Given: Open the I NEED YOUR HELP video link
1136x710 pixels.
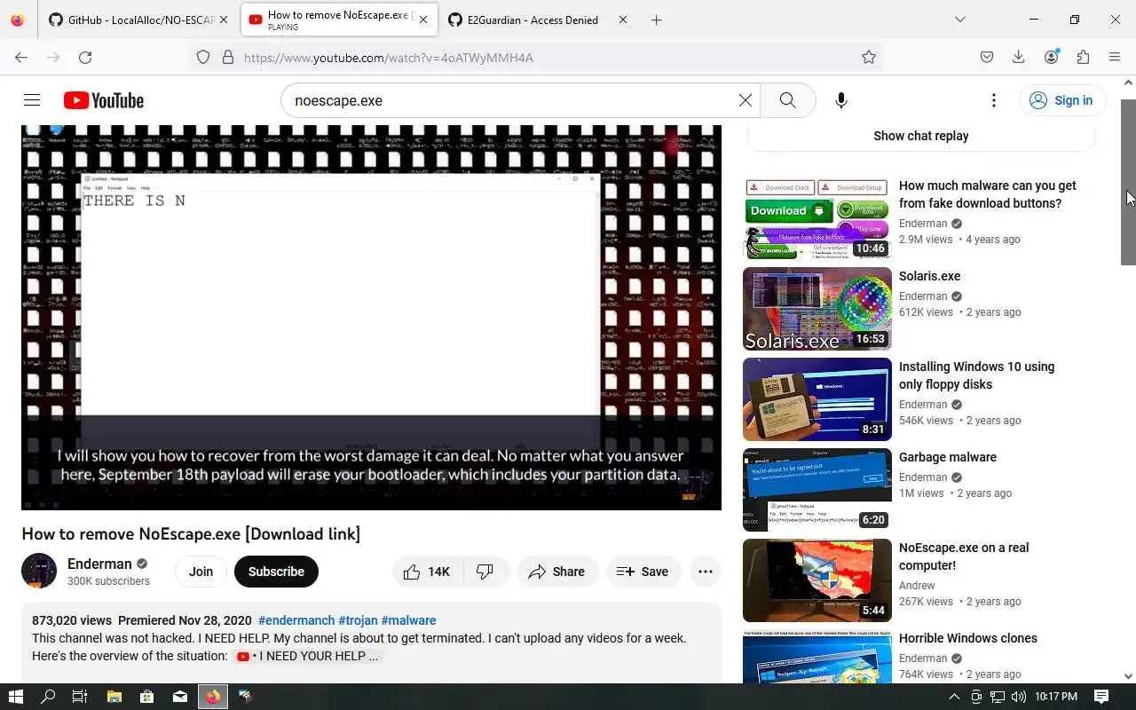Looking at the screenshot, I should (310, 656).
